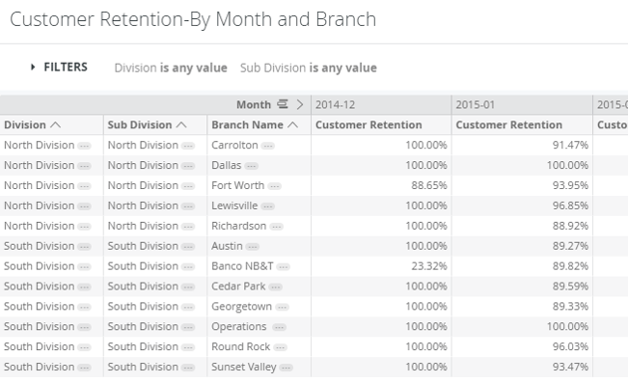
Task: Select the 96.85% value for Lewisville
Action: click(570, 205)
